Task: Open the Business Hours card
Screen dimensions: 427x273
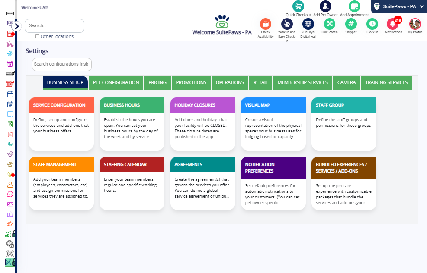Action: (x=132, y=124)
